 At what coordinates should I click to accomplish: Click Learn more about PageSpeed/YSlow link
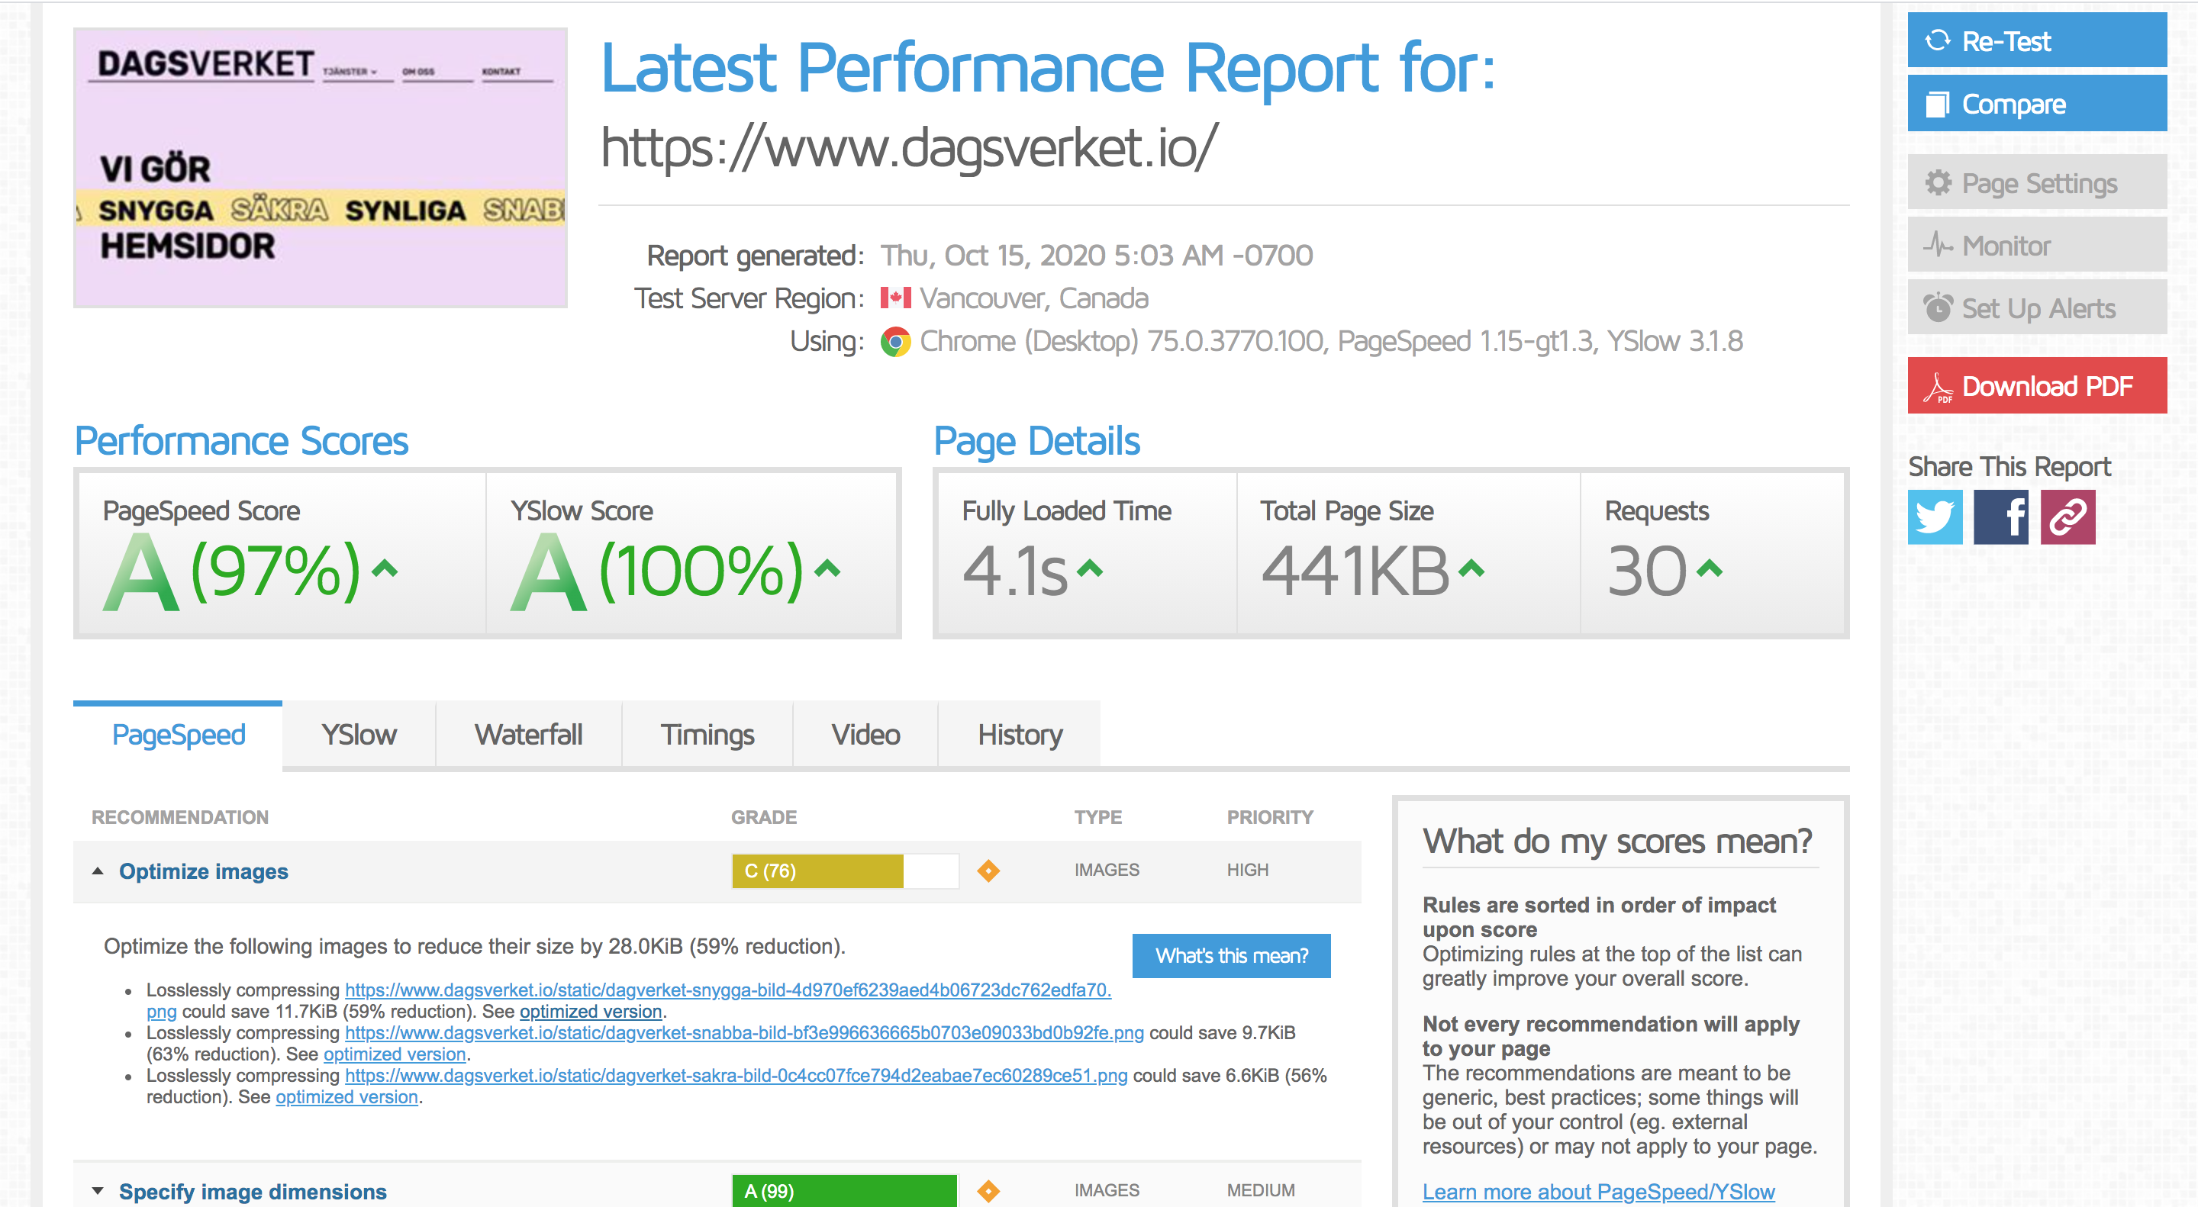(1598, 1191)
